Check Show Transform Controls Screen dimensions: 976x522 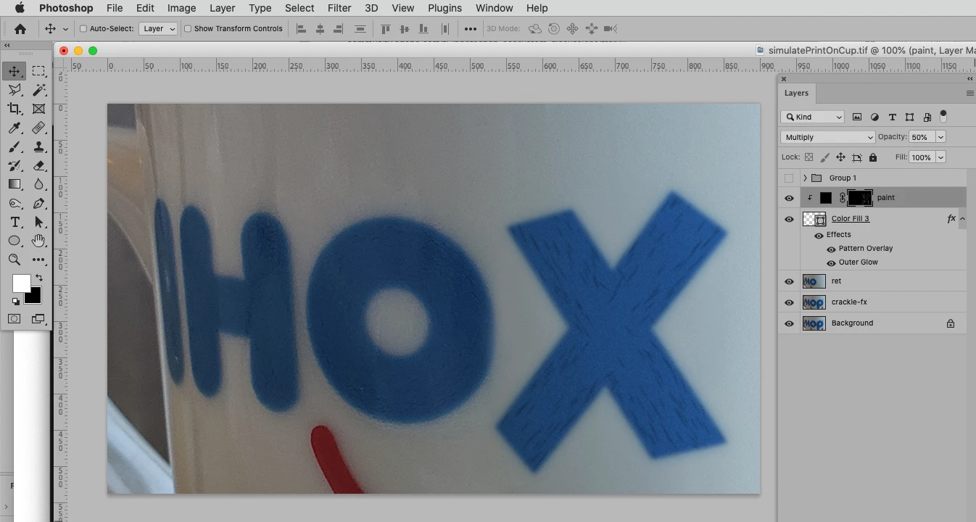pos(188,29)
